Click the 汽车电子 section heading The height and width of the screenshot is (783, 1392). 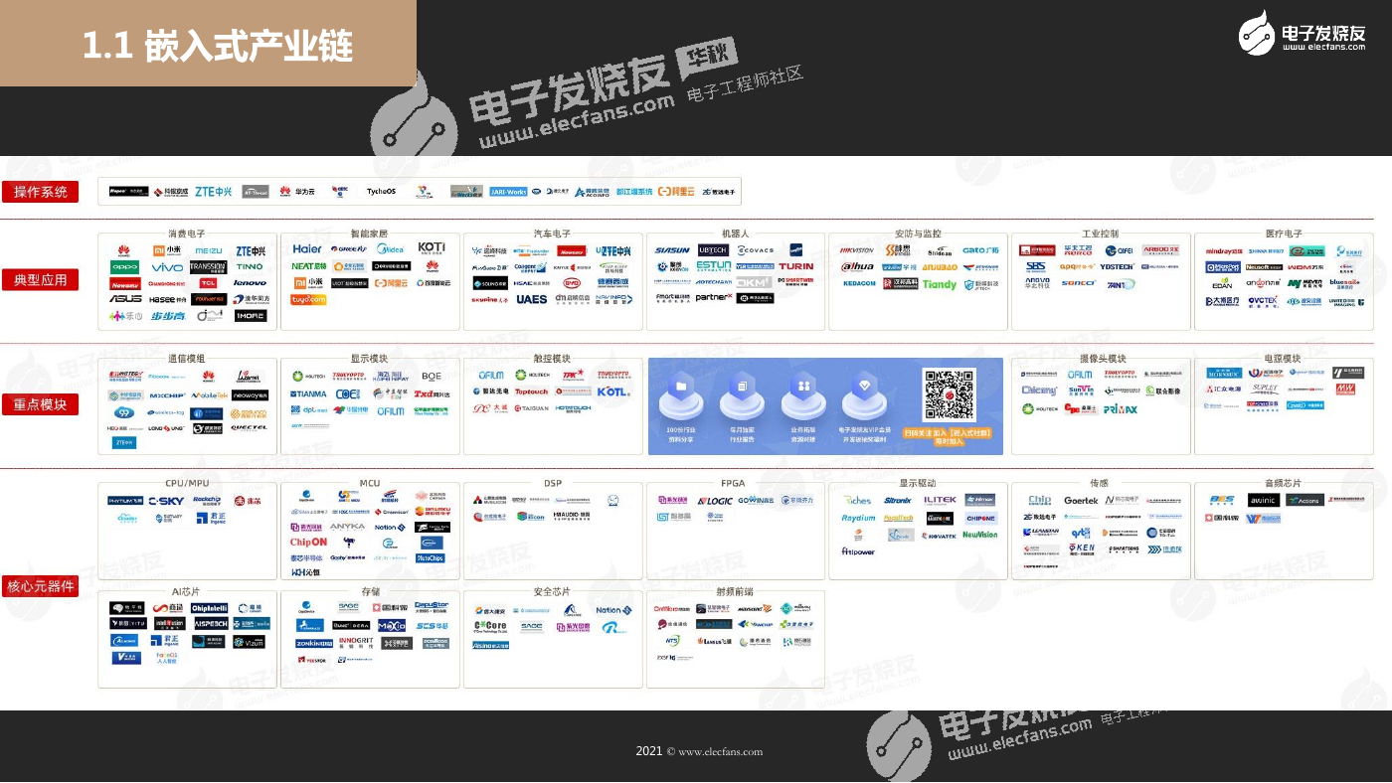tap(552, 235)
